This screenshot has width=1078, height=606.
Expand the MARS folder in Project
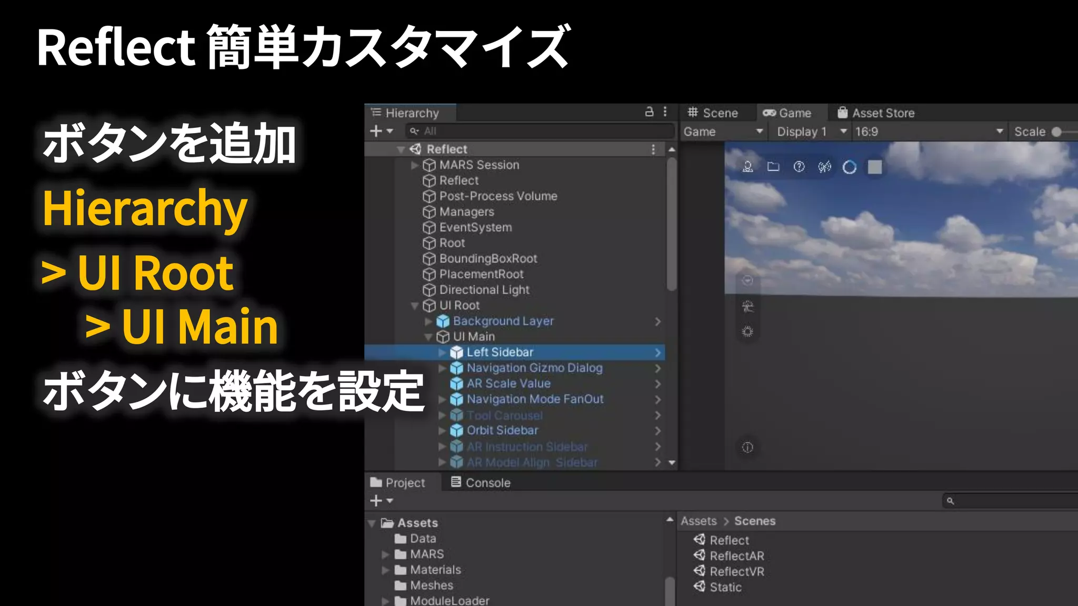[x=385, y=554]
